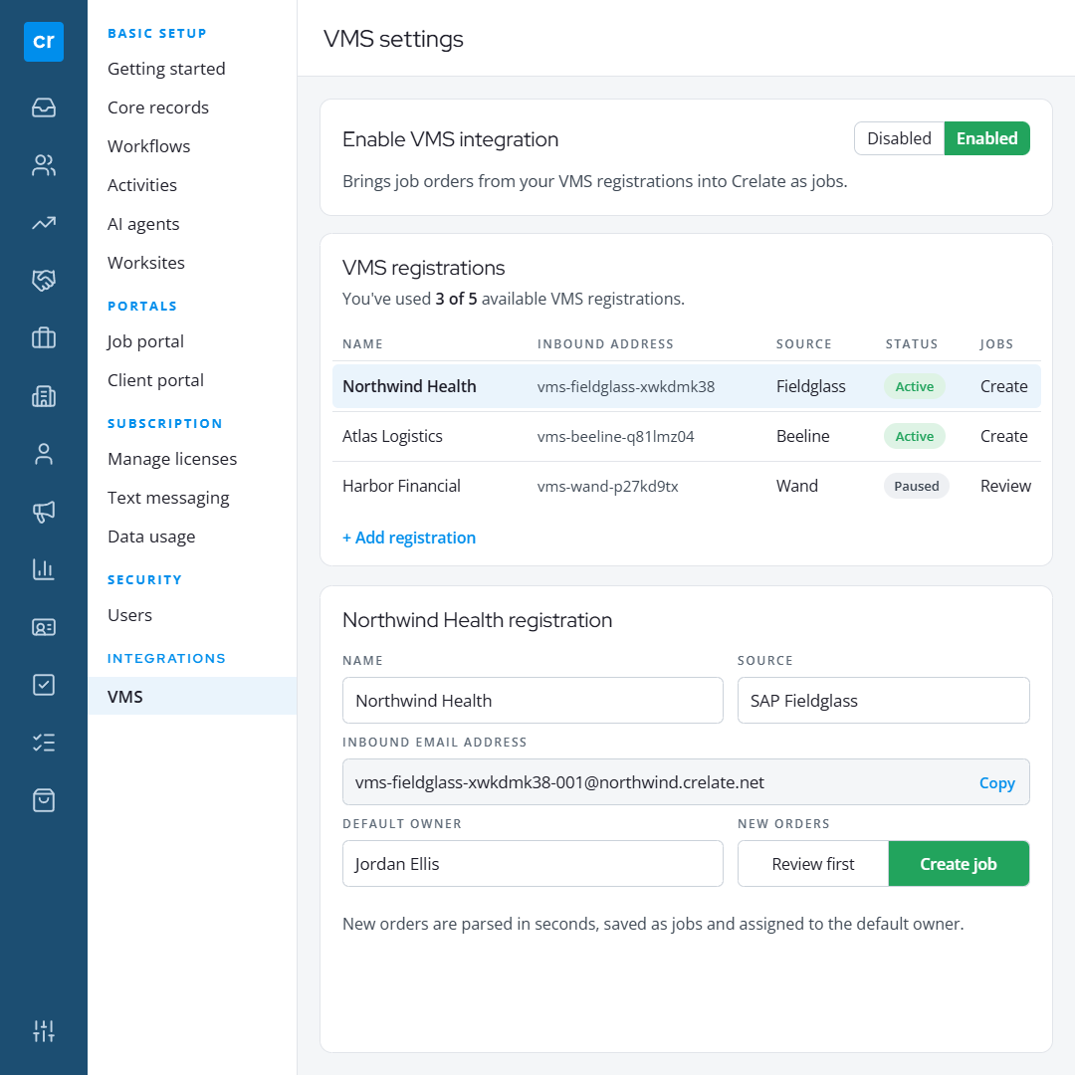Go to Activities settings
The image size is (1075, 1075).
click(x=142, y=185)
